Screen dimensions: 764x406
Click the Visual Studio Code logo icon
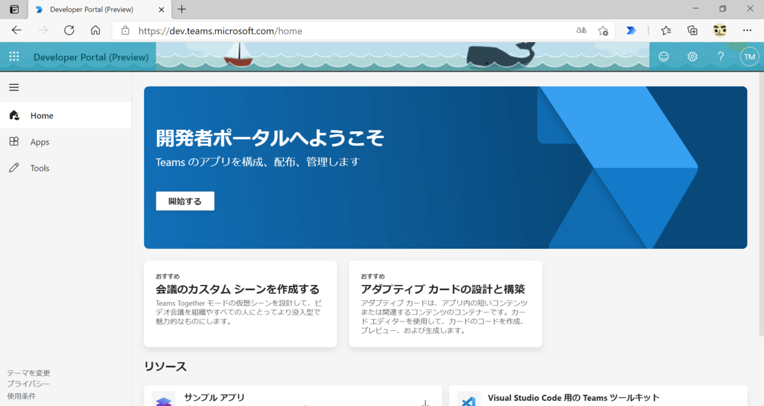click(468, 400)
